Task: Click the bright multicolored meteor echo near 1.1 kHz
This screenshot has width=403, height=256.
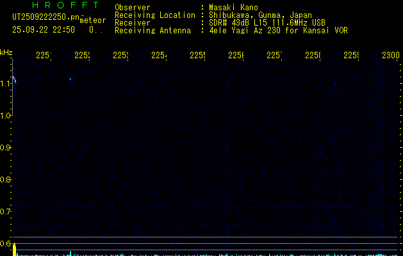Action: click(14, 79)
